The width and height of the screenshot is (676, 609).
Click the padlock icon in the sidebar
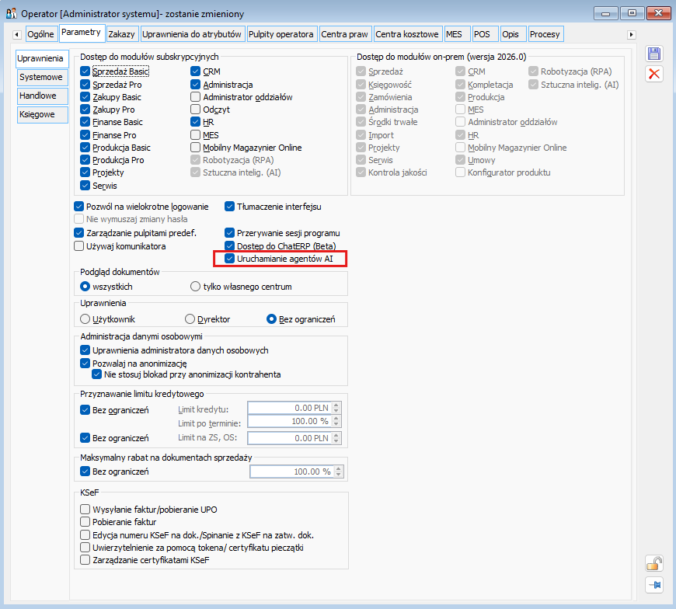(x=654, y=564)
